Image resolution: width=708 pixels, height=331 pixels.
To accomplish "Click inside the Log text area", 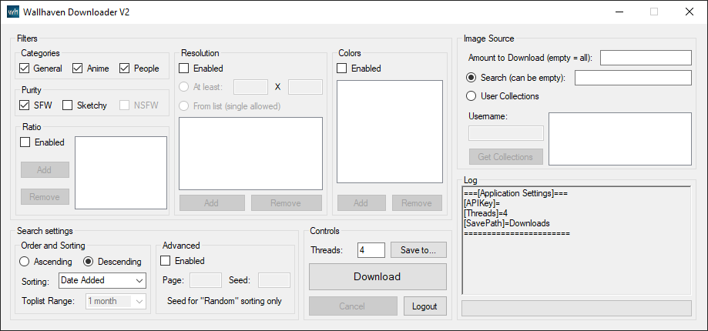I will click(x=576, y=240).
